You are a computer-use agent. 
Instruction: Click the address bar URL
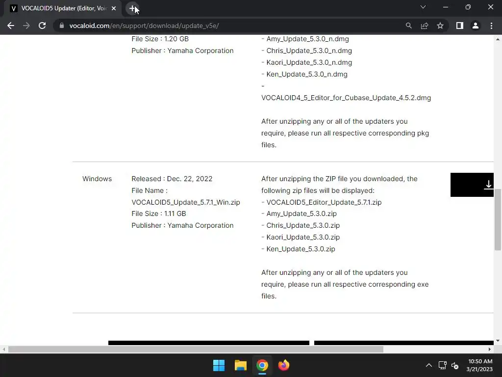[x=144, y=26]
